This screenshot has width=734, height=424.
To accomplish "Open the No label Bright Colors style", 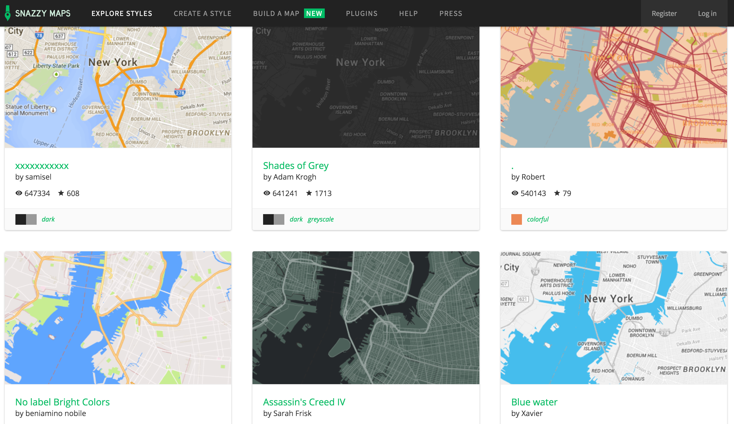I will click(x=62, y=402).
